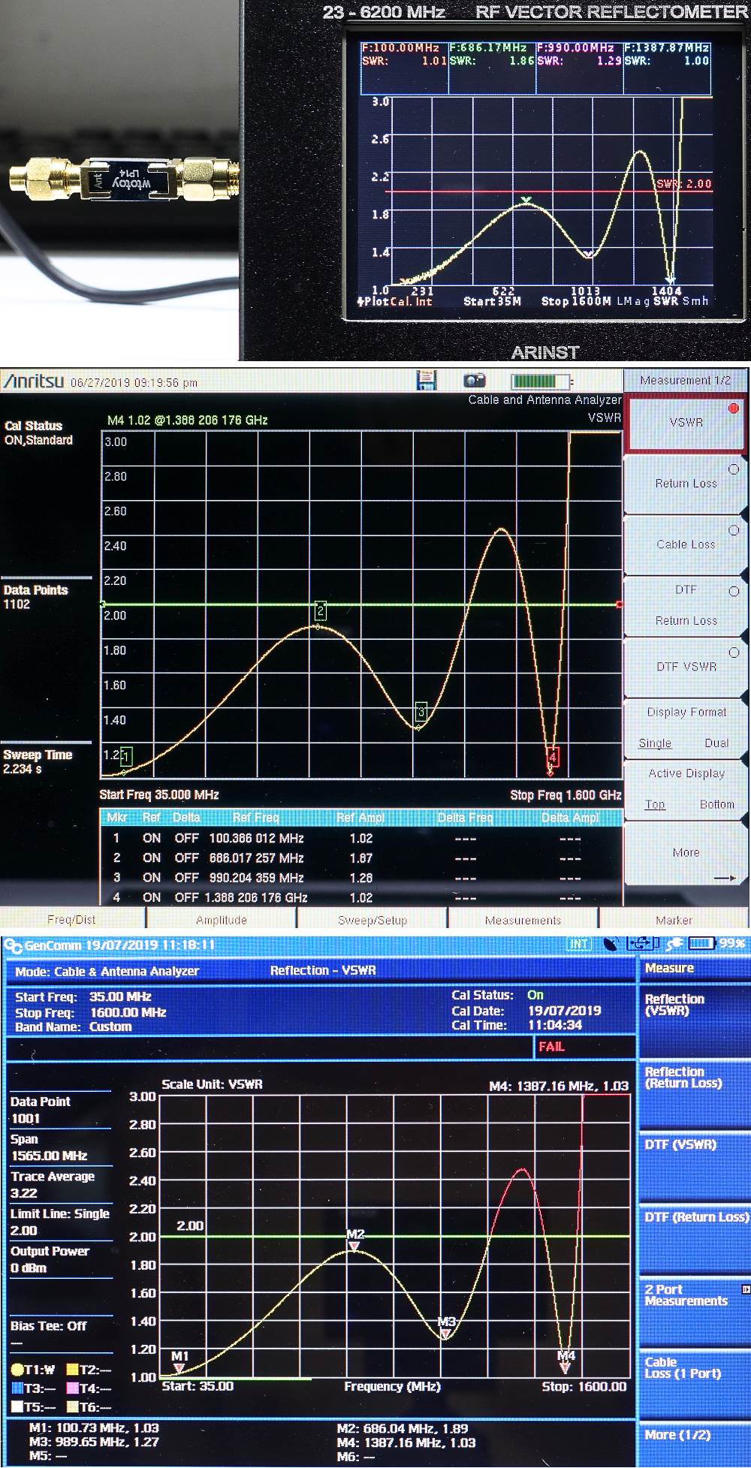Tap the Plot arrows icon on Arinst
This screenshot has height=1468, width=751.
point(360,301)
